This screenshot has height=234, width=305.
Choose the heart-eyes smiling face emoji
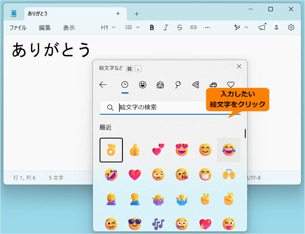[182, 150]
